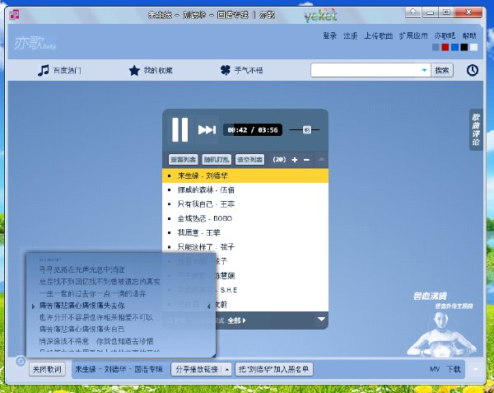Expand the share link dropdown arrow
The height and width of the screenshot is (393, 494).
pyautogui.click(x=227, y=369)
